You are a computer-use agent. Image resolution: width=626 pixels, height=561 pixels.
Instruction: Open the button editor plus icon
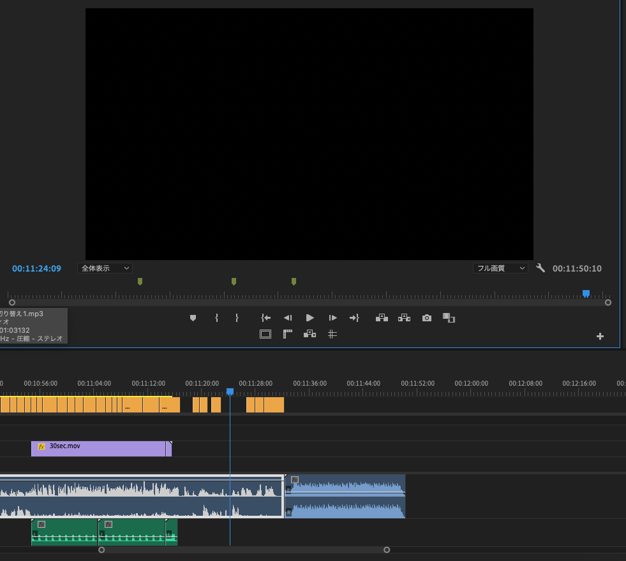pyautogui.click(x=600, y=336)
